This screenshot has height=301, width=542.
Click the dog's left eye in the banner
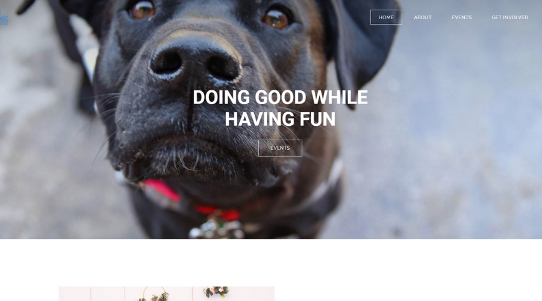(x=142, y=10)
